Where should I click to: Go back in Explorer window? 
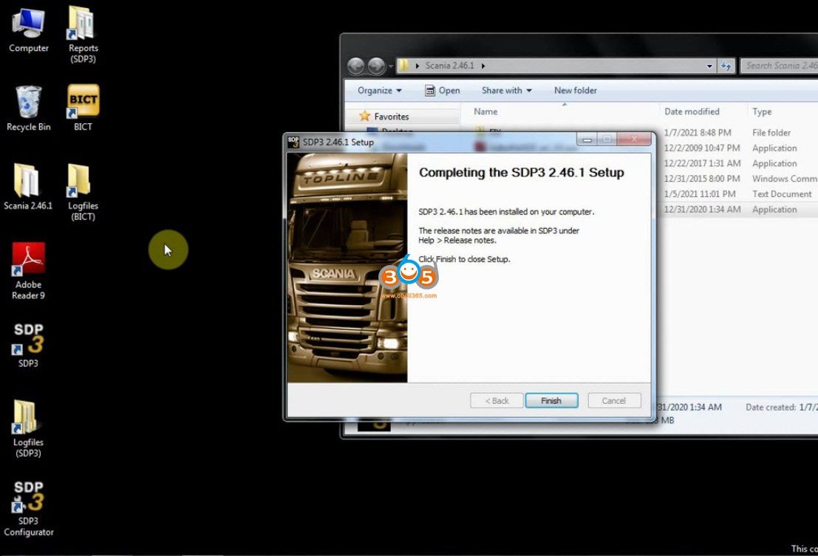pos(356,66)
